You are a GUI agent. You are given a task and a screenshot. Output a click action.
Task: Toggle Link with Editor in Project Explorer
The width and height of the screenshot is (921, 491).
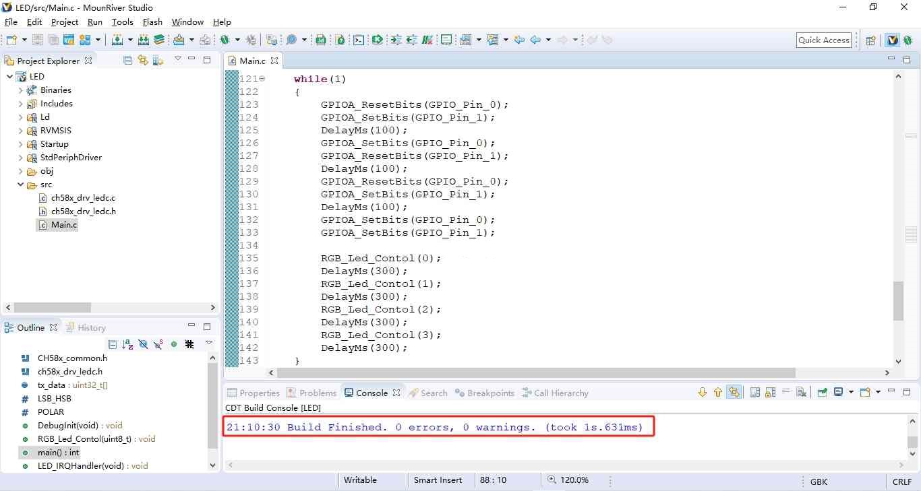coord(143,61)
